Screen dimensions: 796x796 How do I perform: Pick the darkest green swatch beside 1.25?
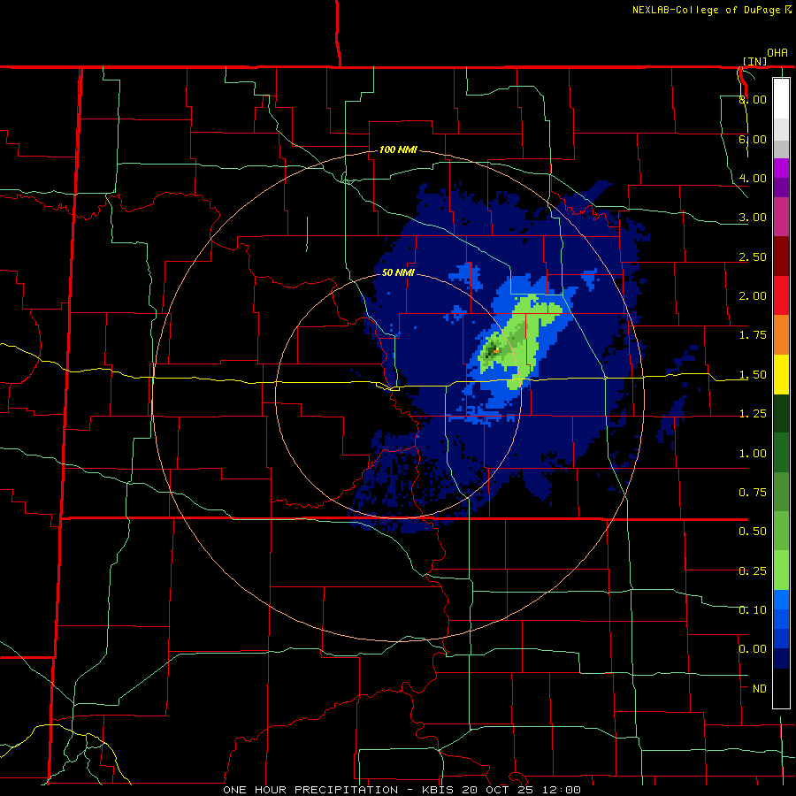[781, 413]
